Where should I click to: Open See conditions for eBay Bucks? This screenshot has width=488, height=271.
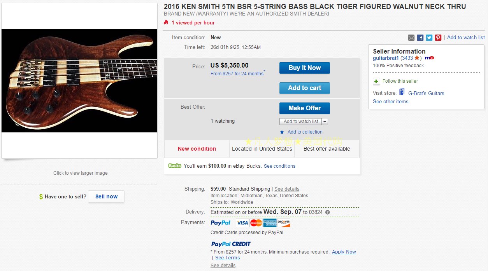(279, 166)
